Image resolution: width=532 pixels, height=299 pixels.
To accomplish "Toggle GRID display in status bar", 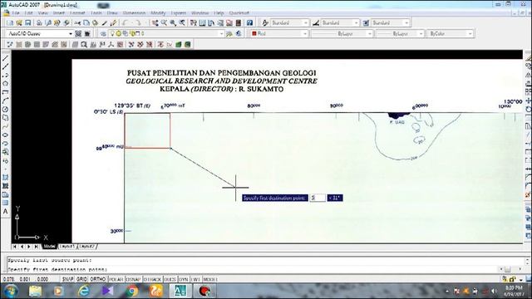I will pos(81,279).
